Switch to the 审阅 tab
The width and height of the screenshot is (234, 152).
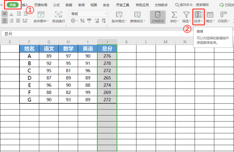point(81,5)
